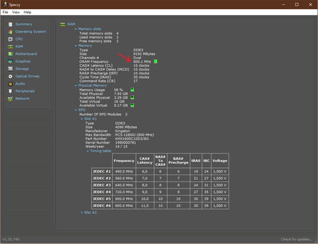The width and height of the screenshot is (318, 244).
Task: Click the Speccy app icon in title bar
Action: [5, 5]
